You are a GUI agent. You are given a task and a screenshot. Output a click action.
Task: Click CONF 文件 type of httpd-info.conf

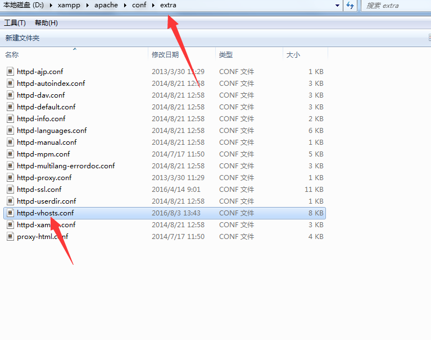(x=237, y=118)
